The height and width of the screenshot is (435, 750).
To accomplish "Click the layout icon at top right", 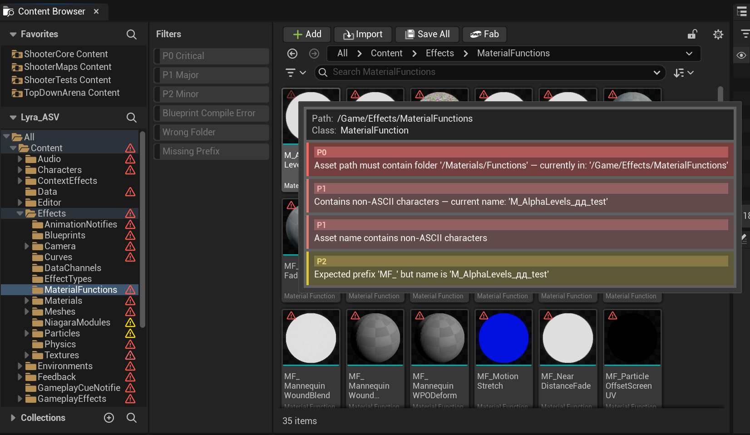I will [x=742, y=12].
